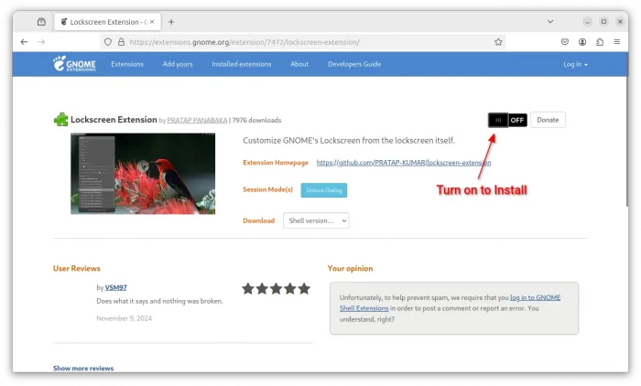
Task: Open the Extensions menu item
Action: tap(127, 64)
